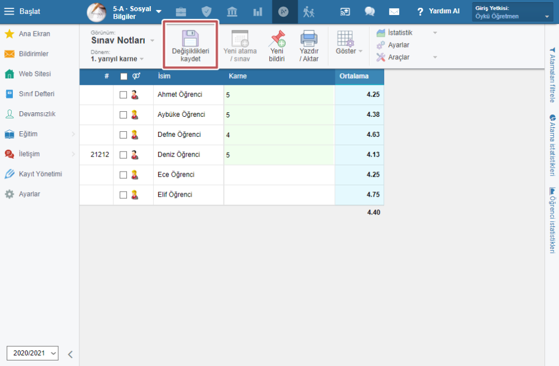Click Ahmet Öğrenci's student avatar icon
559x366 pixels.
coord(134,95)
